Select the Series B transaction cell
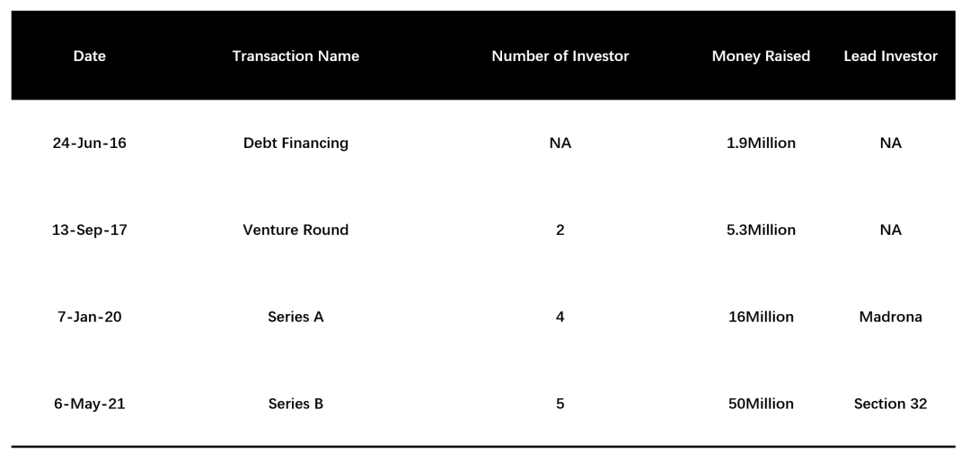Screen dimensions: 970x462 295,404
